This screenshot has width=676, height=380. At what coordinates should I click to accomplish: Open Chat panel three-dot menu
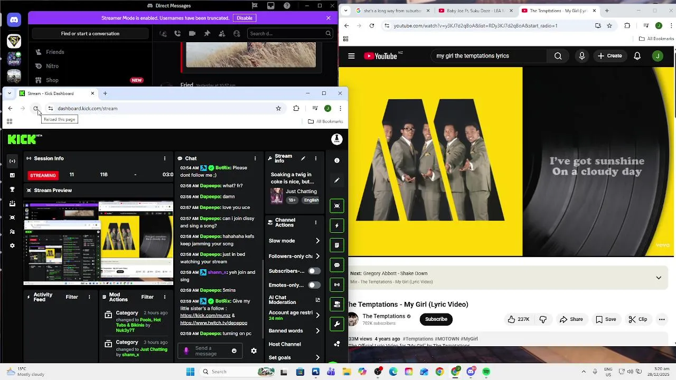point(255,158)
